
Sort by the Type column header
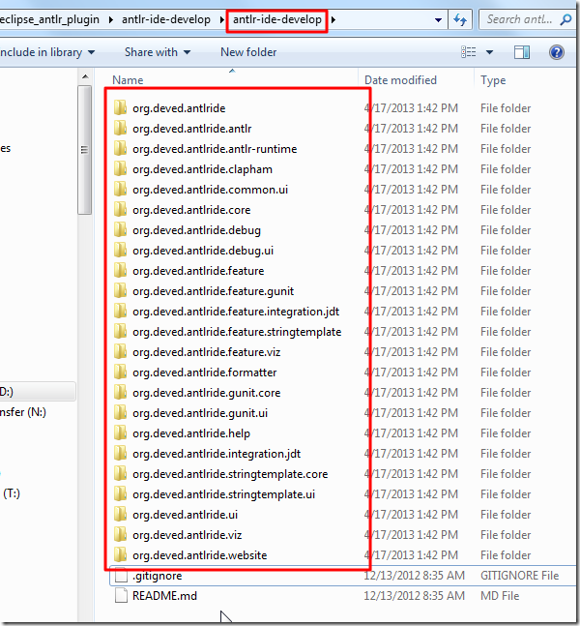pyautogui.click(x=493, y=80)
